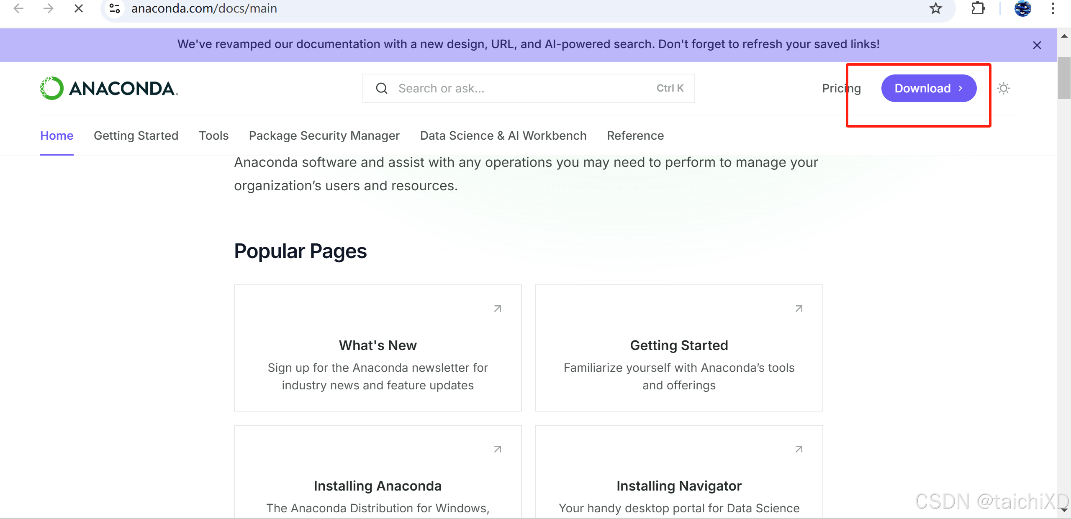The width and height of the screenshot is (1071, 519).
Task: Click the Download button
Action: click(928, 88)
